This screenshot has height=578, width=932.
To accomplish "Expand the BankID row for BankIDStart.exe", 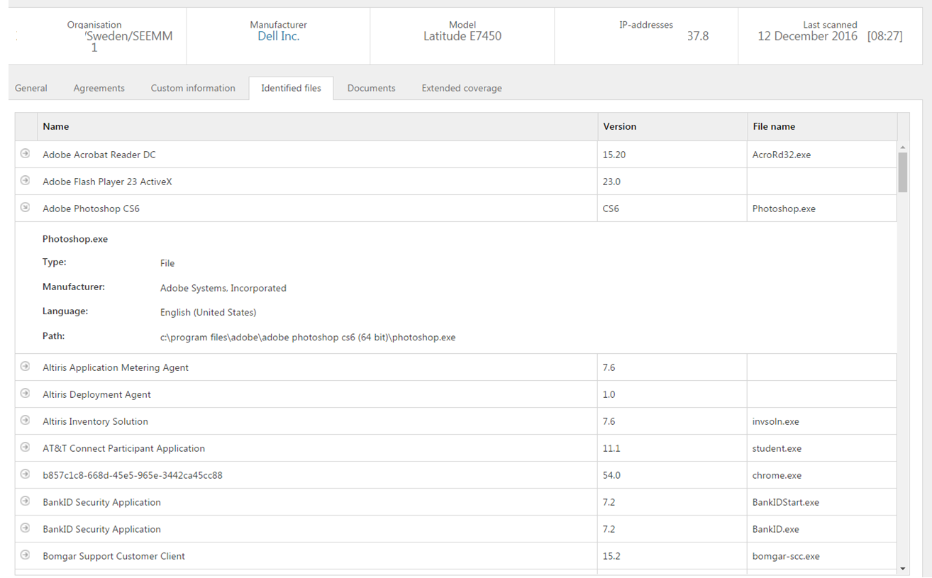I will point(26,501).
